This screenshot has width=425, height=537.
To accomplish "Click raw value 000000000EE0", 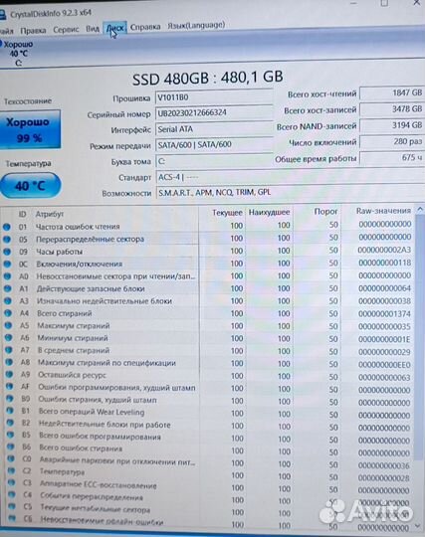I will (384, 365).
